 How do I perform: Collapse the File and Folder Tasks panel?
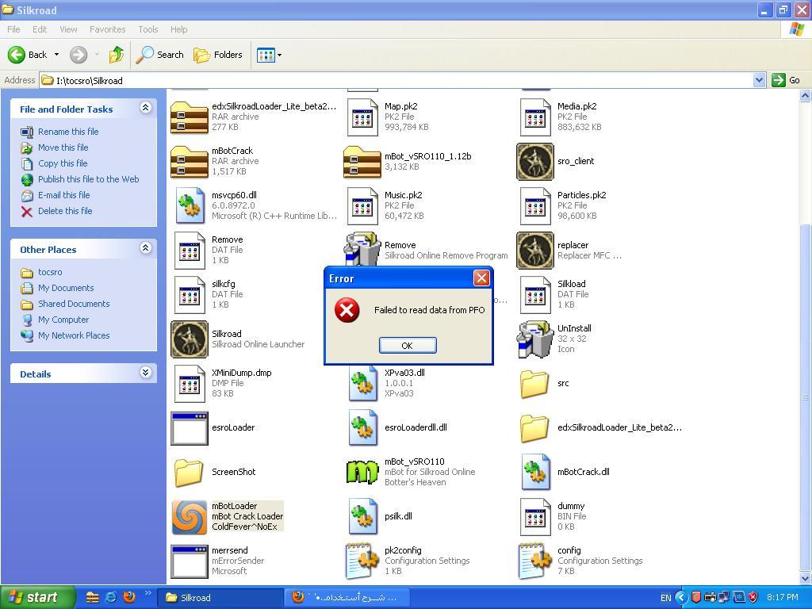point(146,108)
